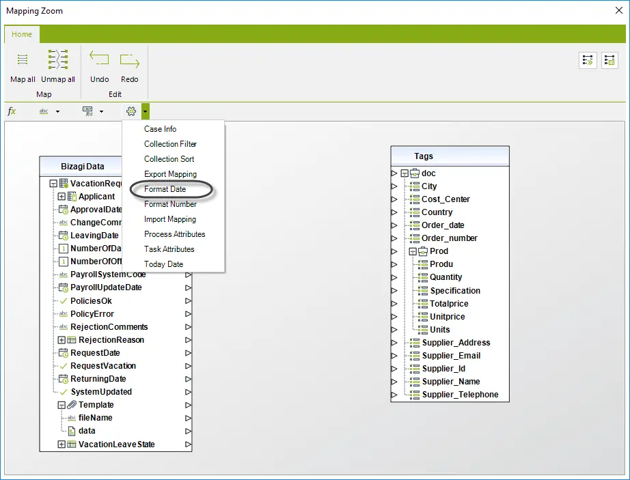Click the Map all icon
Viewport: 630px width, 480px height.
click(x=23, y=60)
